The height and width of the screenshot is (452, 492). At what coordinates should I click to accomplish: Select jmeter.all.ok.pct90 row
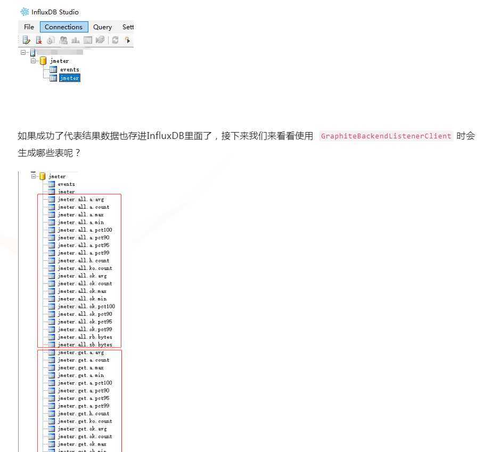(85, 314)
